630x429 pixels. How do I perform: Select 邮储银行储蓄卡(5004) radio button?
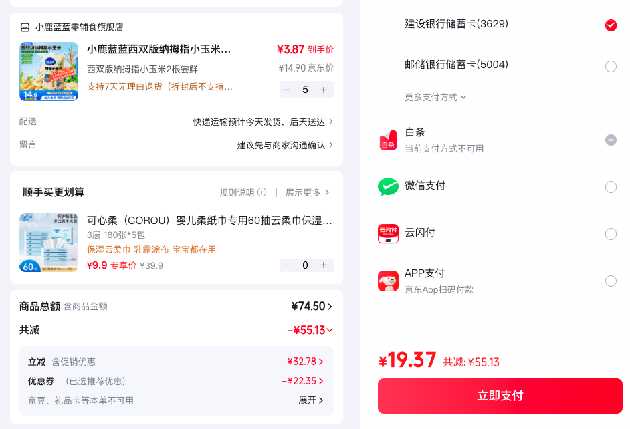pos(611,66)
